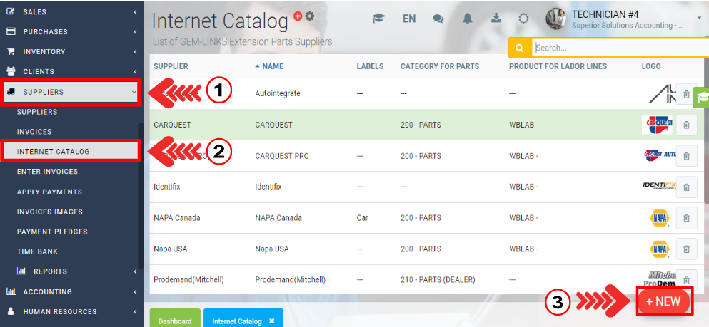Switch language using the EN selector

tap(409, 19)
